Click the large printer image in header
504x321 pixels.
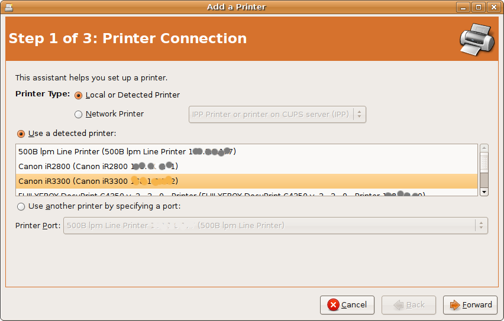tap(477, 39)
